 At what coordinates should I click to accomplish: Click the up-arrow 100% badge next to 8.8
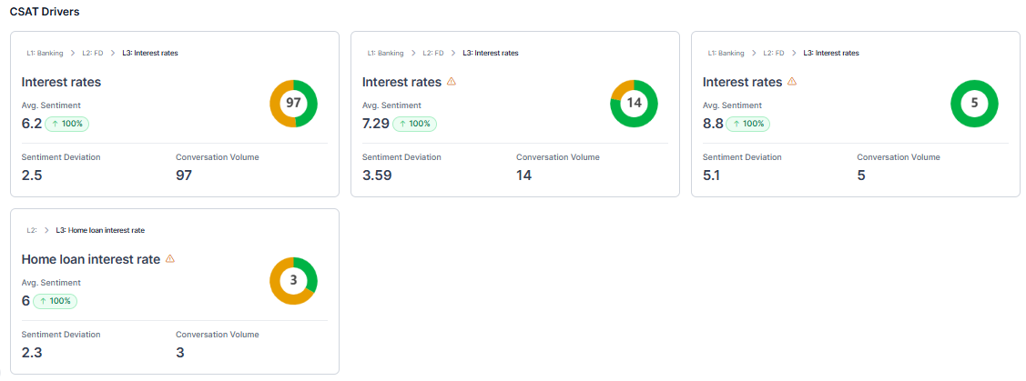[x=747, y=124]
